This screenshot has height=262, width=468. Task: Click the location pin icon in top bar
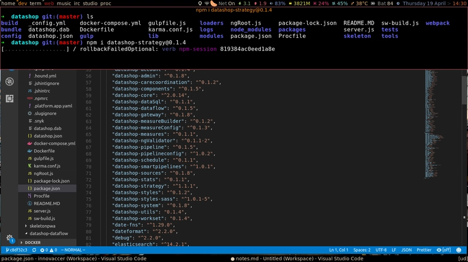[x=200, y=4]
